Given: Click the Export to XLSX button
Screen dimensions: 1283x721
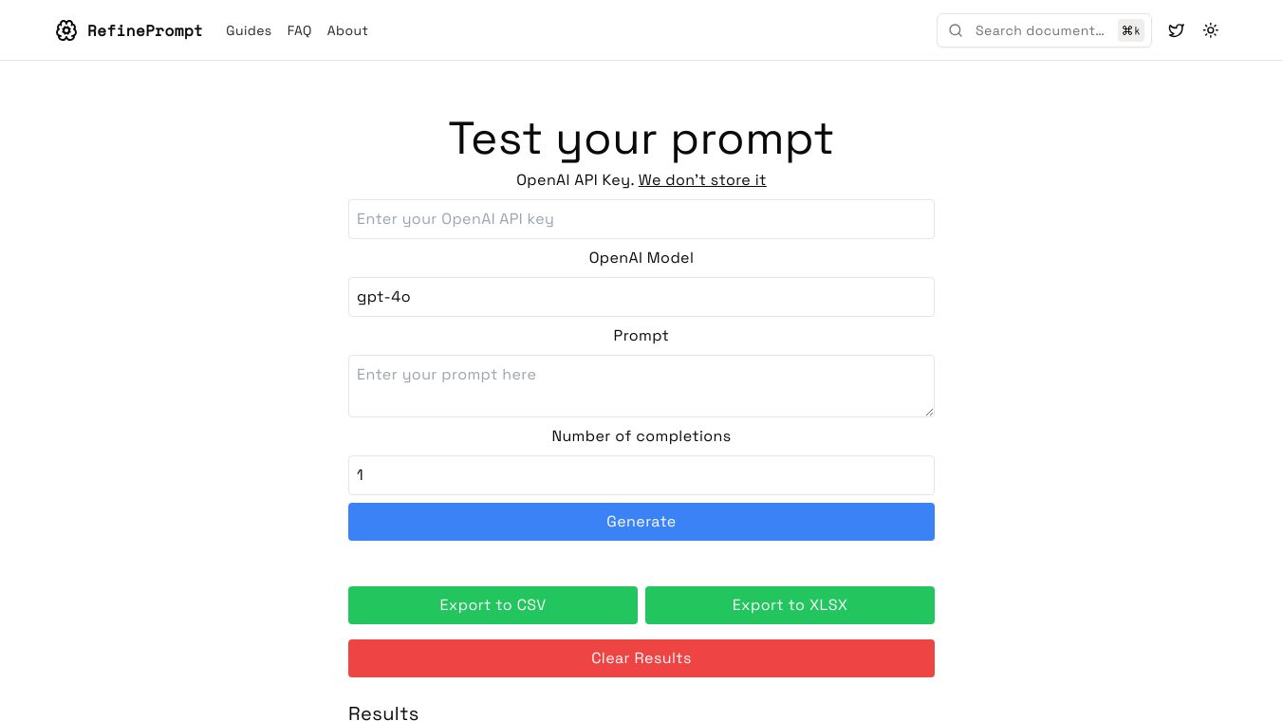Looking at the screenshot, I should click(790, 605).
